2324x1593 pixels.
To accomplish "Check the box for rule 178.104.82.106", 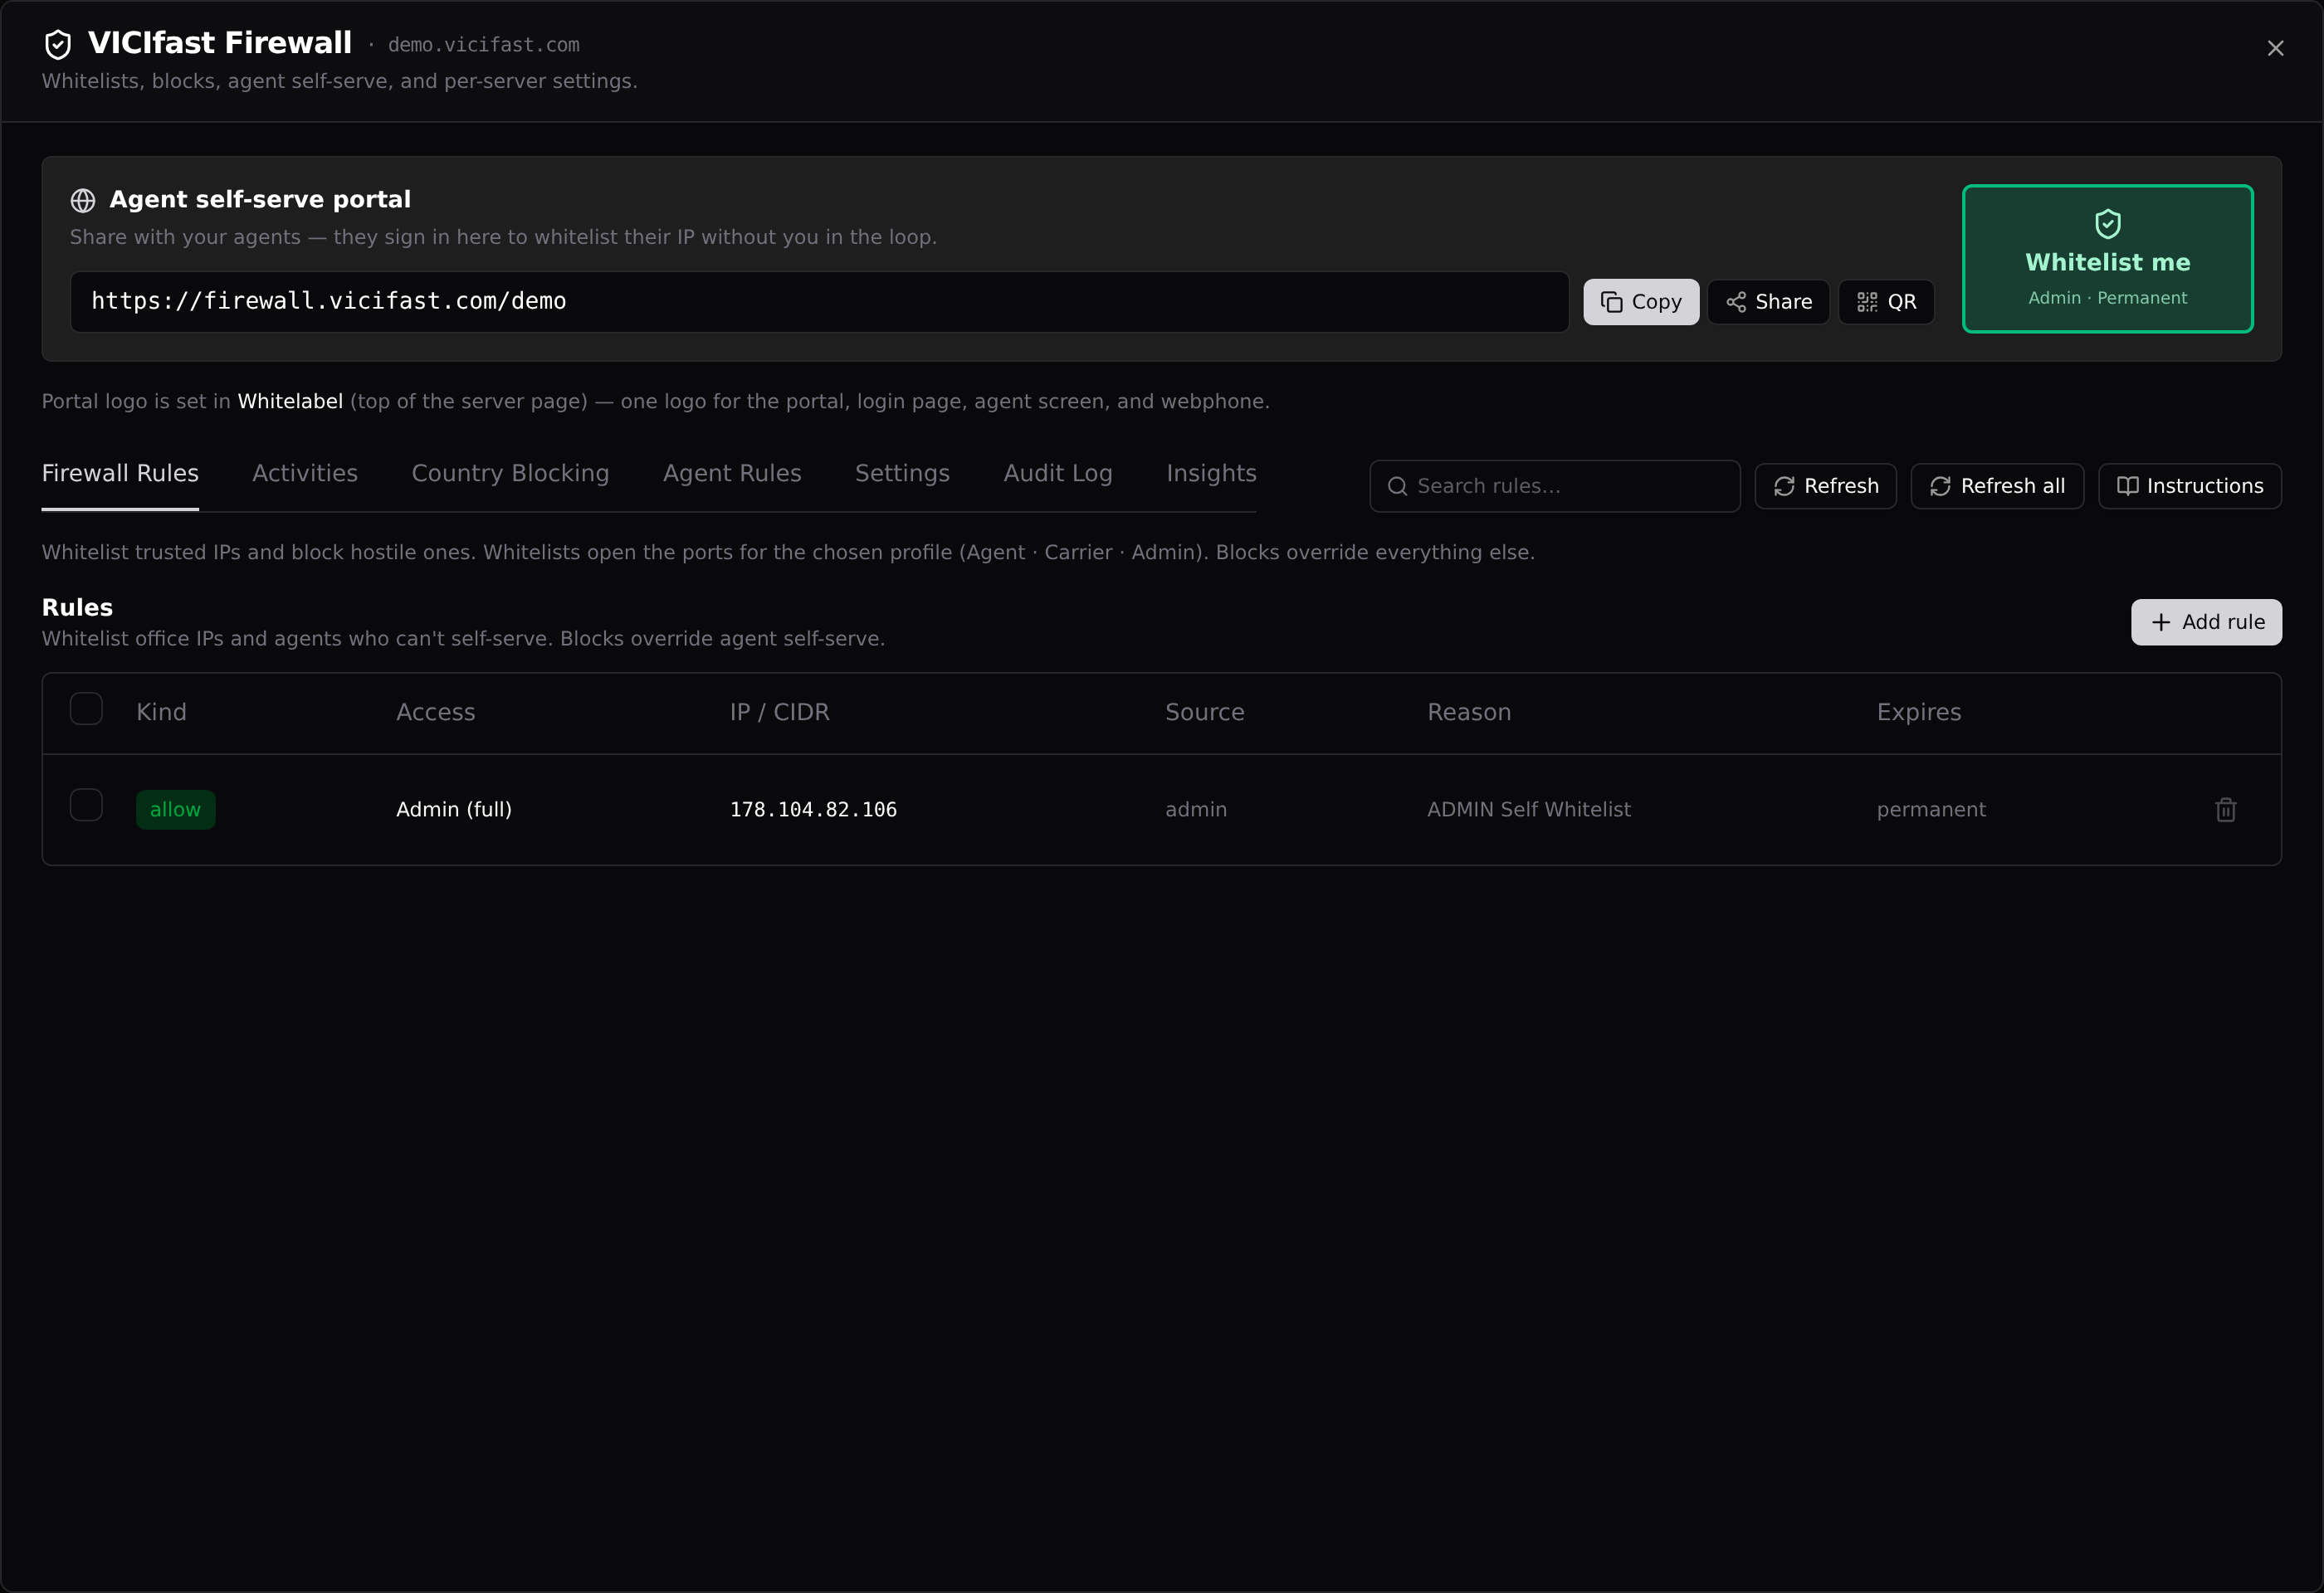I will 86,805.
